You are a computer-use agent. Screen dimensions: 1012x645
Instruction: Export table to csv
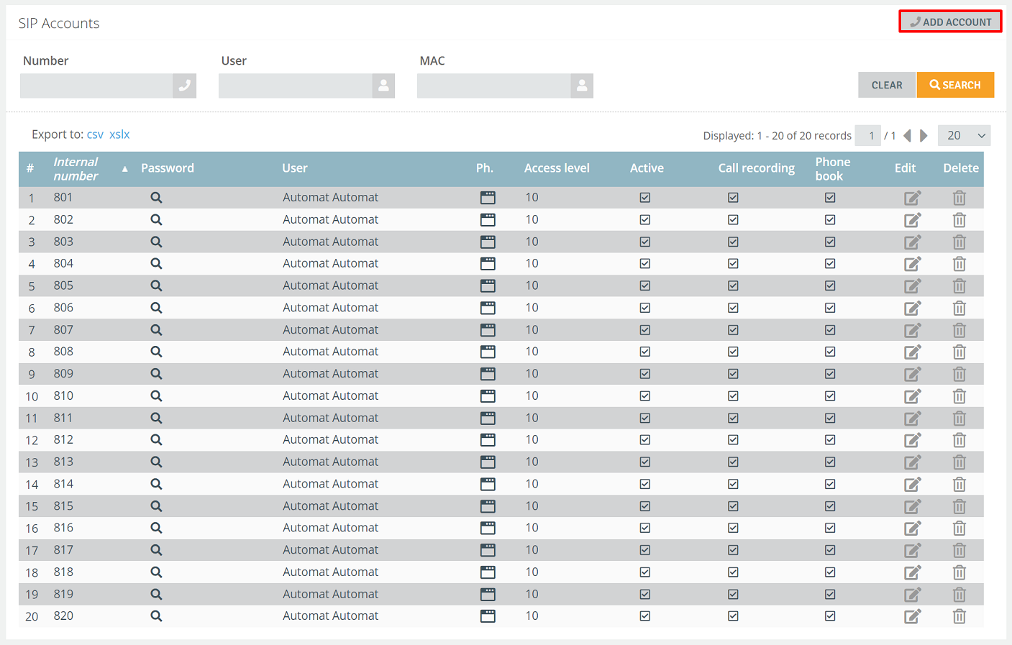coord(95,134)
